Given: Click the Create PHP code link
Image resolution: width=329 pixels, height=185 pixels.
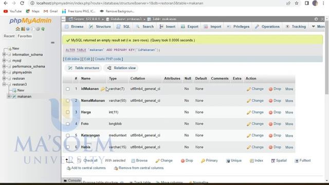Looking at the screenshot, I should 108,59.
